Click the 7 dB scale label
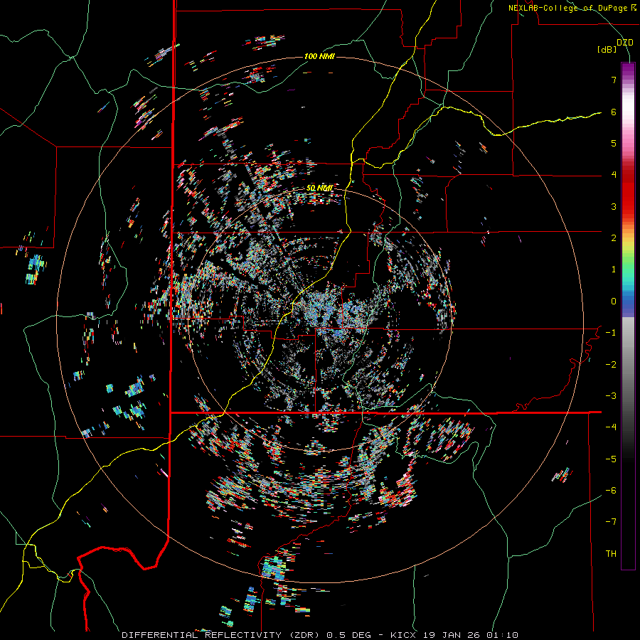 point(614,80)
